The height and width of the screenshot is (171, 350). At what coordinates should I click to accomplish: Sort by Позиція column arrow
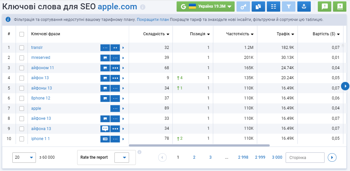point(208,34)
